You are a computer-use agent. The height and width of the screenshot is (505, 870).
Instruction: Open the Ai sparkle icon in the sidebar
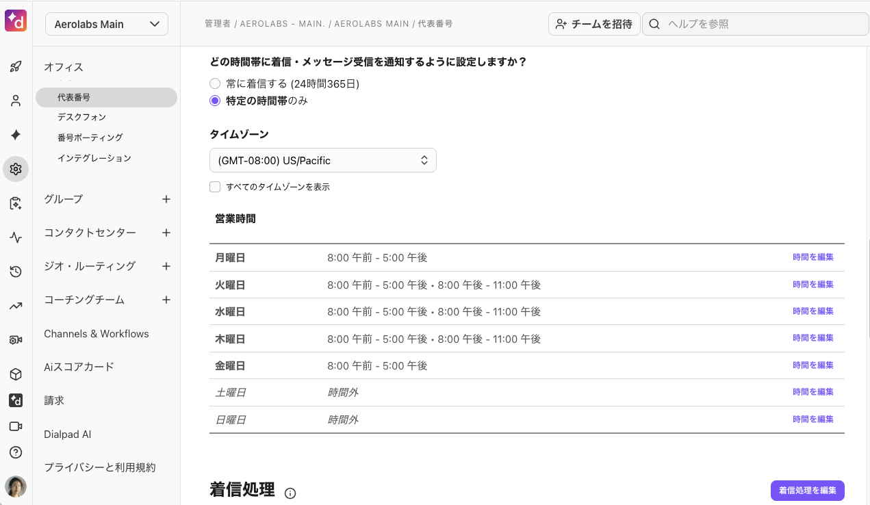coord(16,135)
